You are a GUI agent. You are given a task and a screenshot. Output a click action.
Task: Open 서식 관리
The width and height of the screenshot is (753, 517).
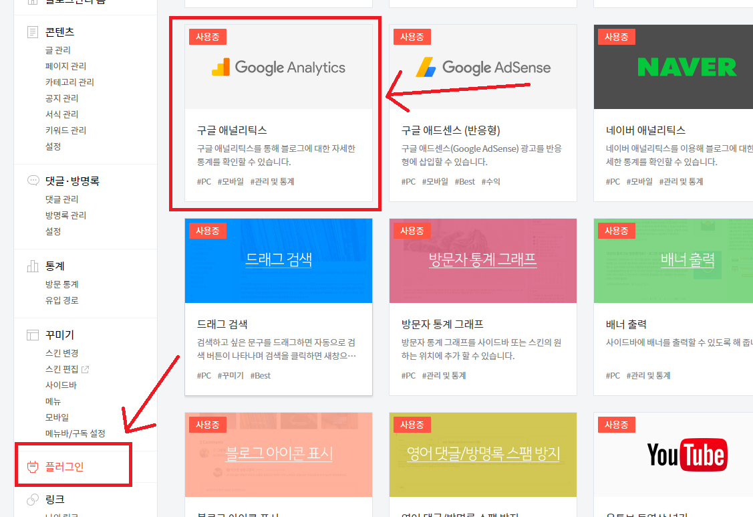tap(61, 114)
